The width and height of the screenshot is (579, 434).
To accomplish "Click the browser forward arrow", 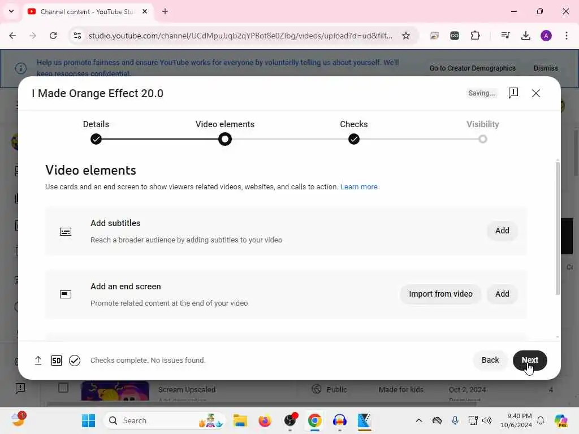I will coord(32,36).
